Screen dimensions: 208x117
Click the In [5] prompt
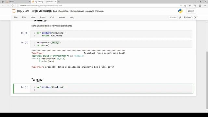click(x=25, y=33)
